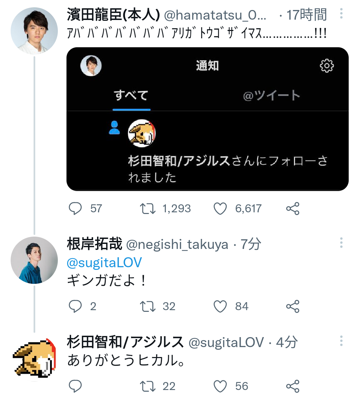Share 根岸拓哉's tweet
Image resolution: width=359 pixels, height=398 pixels.
click(293, 306)
